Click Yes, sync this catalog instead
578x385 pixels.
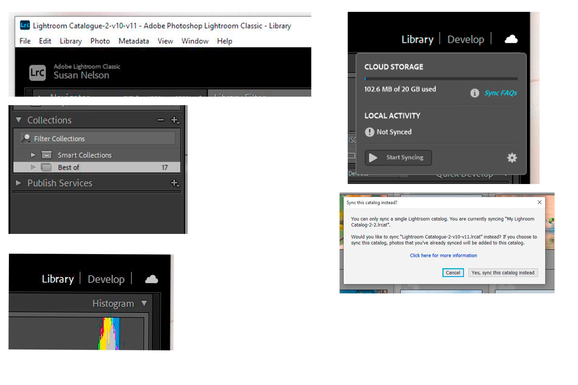pyautogui.click(x=503, y=273)
